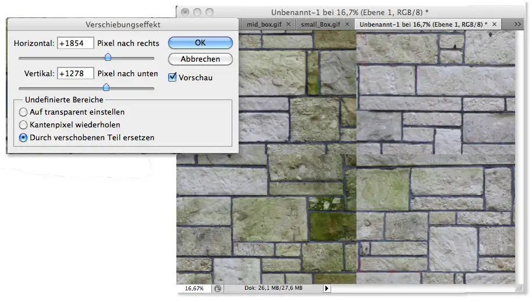Click the Horizontal offset input field
532x302 pixels.
(x=76, y=43)
